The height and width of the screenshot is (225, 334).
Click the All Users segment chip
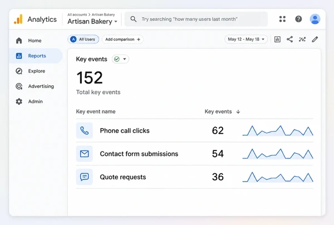point(83,39)
